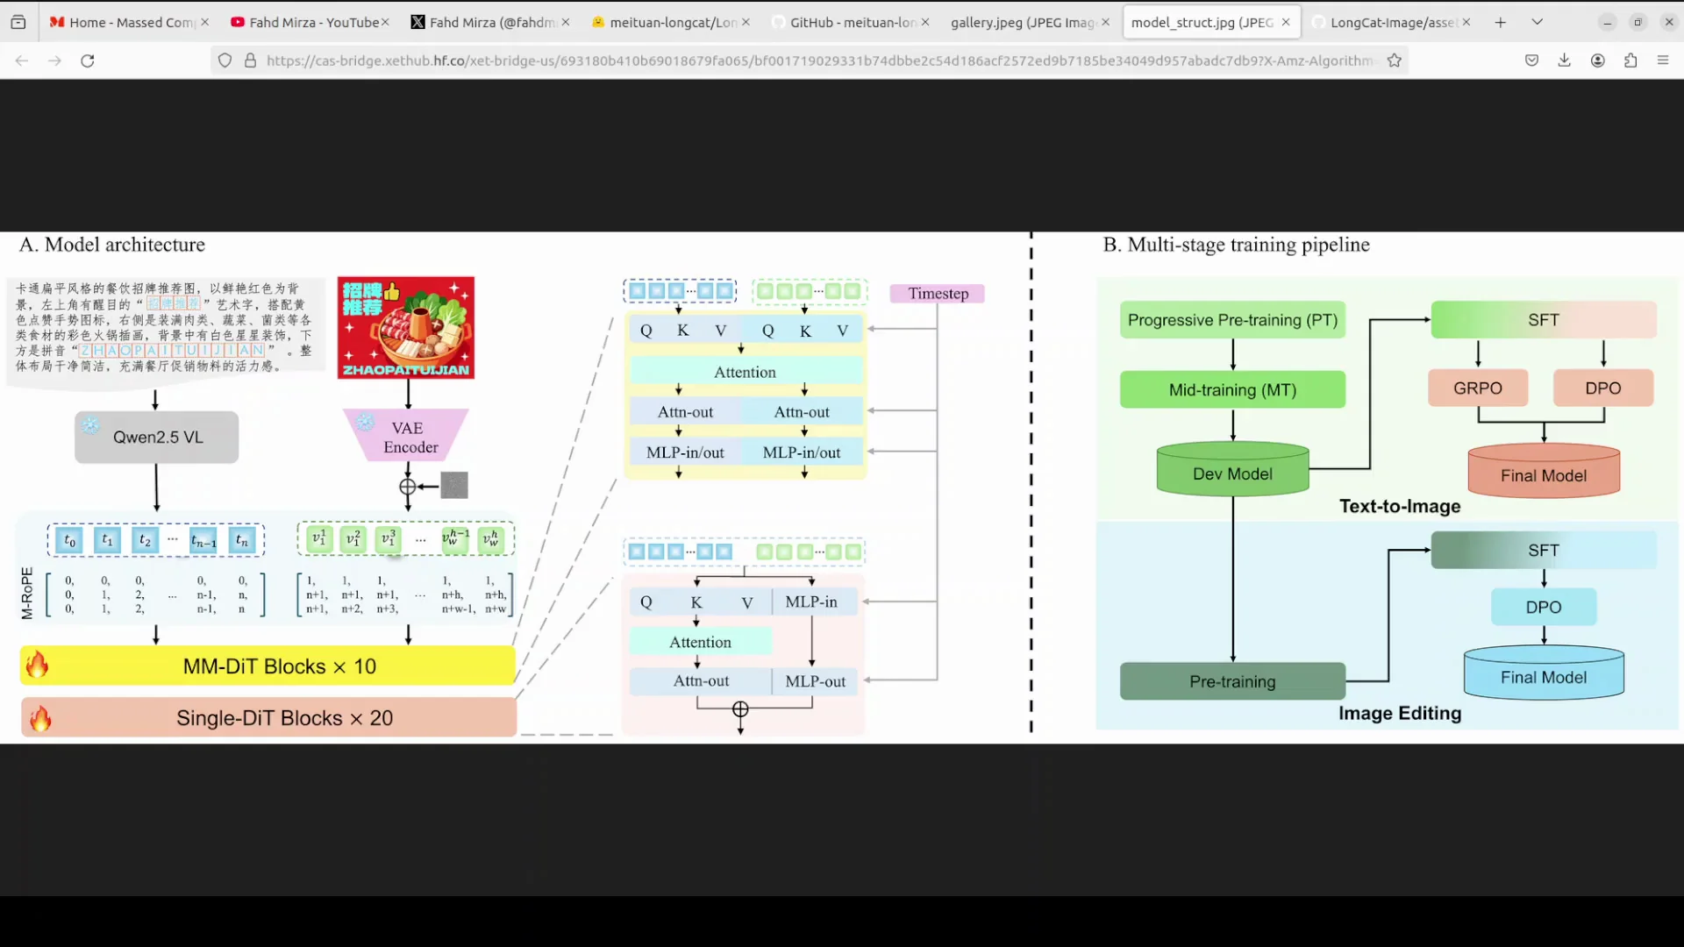
Task: Open the Extensions puzzle-piece panel
Action: pos(1631,61)
